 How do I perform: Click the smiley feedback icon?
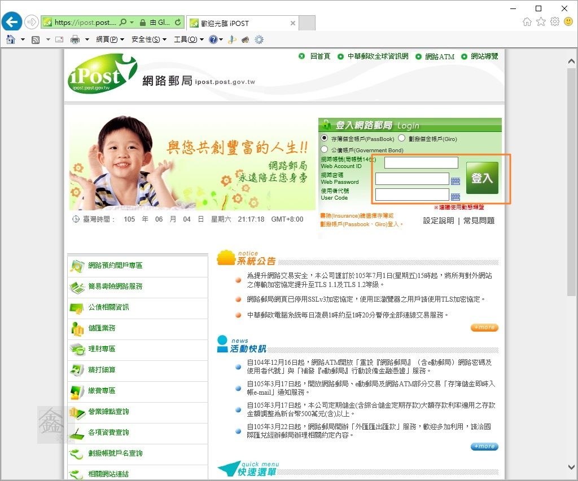coord(568,22)
